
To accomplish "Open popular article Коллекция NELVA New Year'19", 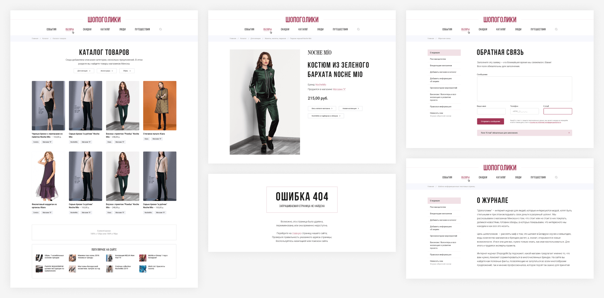I will click(120, 257).
